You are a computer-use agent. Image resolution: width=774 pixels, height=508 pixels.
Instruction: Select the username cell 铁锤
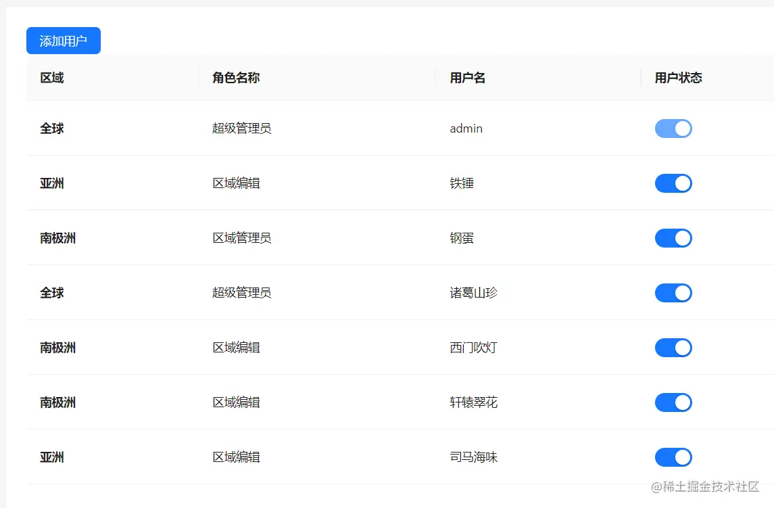pyautogui.click(x=462, y=183)
